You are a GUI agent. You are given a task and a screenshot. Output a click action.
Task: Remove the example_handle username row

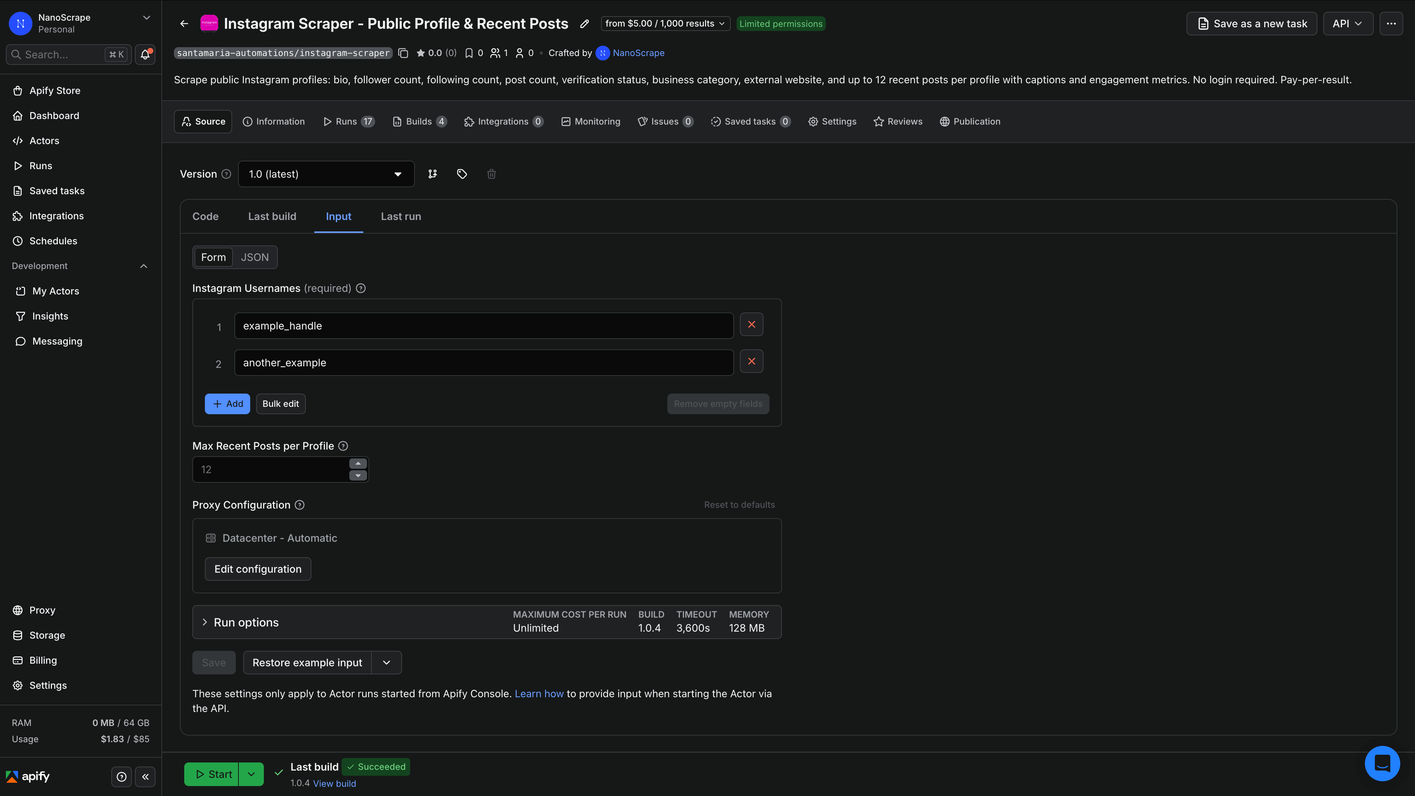coord(751,325)
